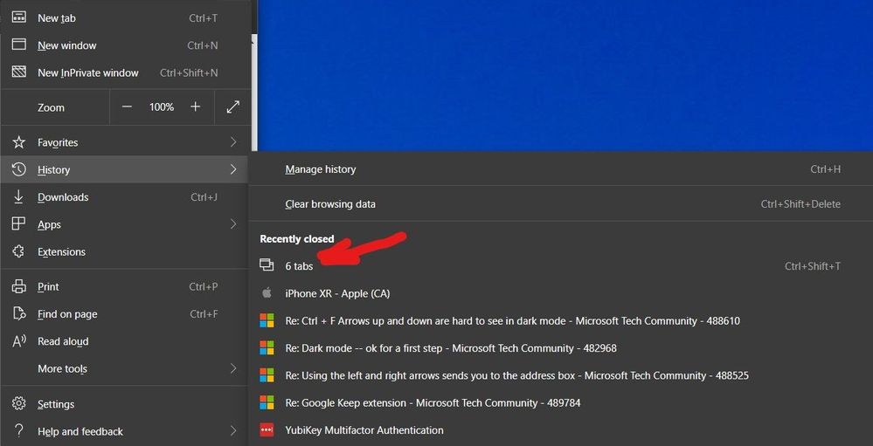Expand the Apps submenu chevron

pos(233,224)
